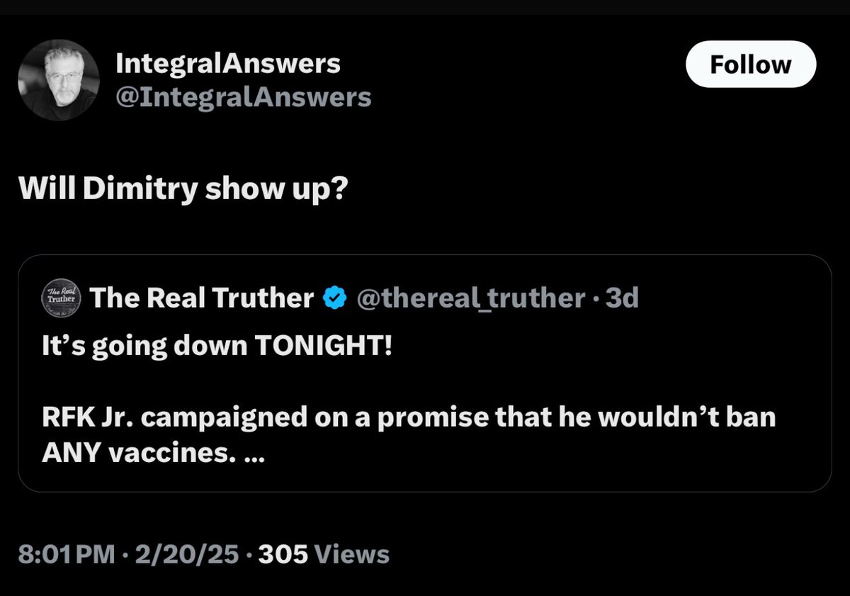Click "It's going down TONIGHT!" text

pyautogui.click(x=216, y=347)
